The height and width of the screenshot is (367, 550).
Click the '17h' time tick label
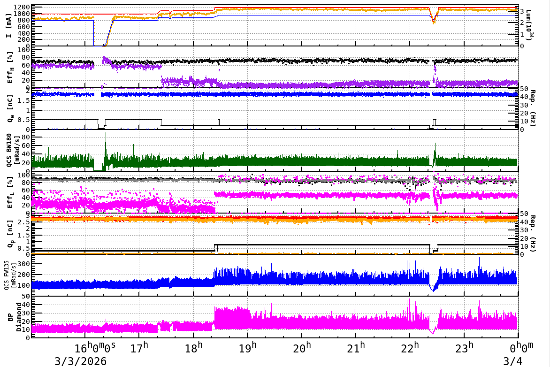(x=139, y=348)
